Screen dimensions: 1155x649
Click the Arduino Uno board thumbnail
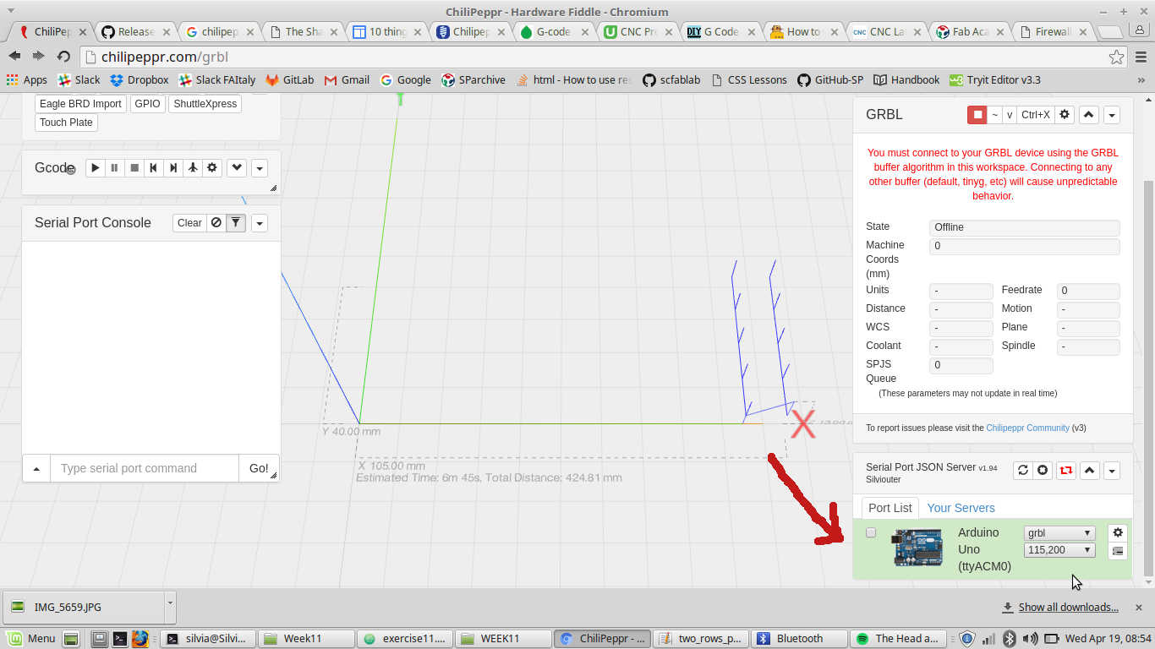(x=917, y=548)
